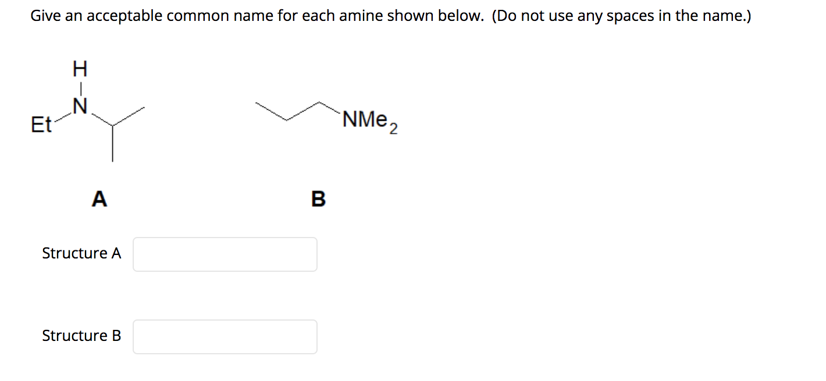Click the 'Structure B' text label

coord(81,335)
